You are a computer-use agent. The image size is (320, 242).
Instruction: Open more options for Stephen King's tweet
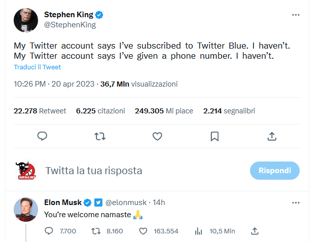(x=296, y=15)
